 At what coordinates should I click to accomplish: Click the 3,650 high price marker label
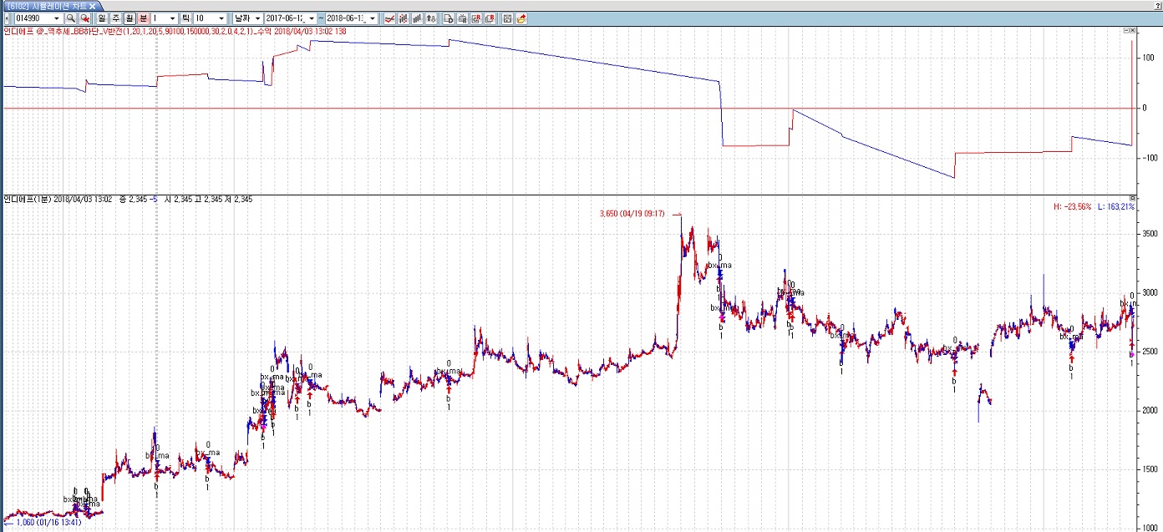coord(632,214)
